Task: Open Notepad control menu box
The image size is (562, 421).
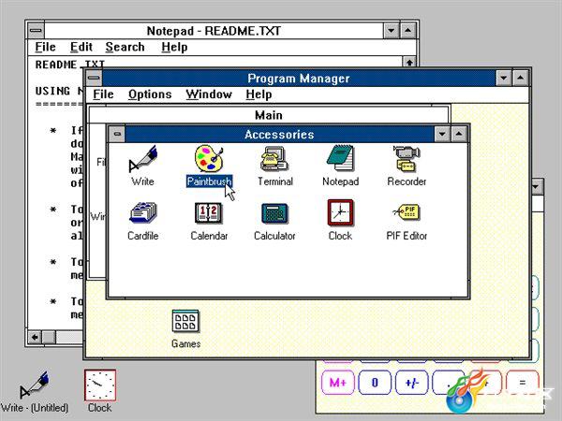Action: (x=36, y=31)
